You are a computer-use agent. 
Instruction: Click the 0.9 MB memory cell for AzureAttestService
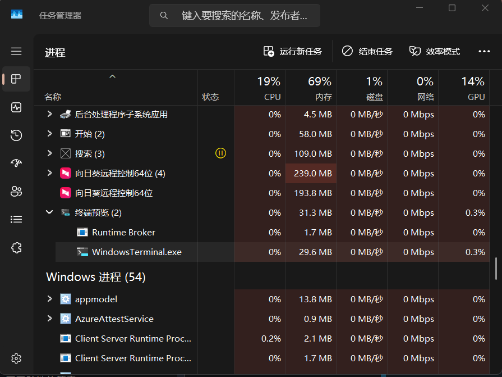coord(311,319)
